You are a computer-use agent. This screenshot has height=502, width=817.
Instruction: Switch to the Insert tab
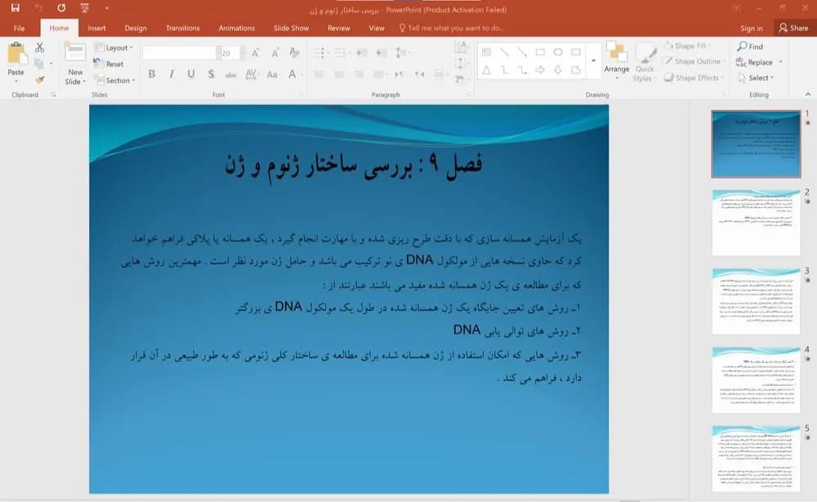[x=96, y=28]
